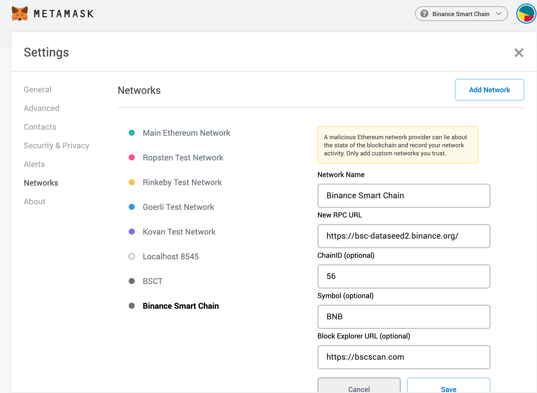Click the hollow circle beside Localhost 8545
The width and height of the screenshot is (537, 393).
[132, 256]
